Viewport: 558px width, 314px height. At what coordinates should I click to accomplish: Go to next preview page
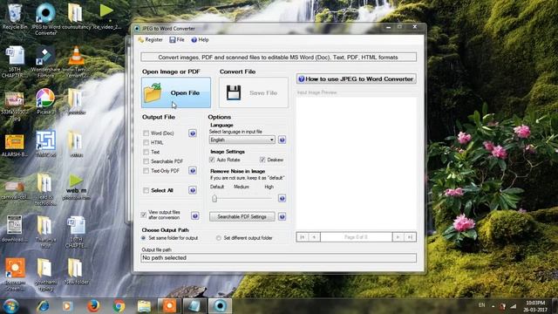pyautogui.click(x=398, y=237)
